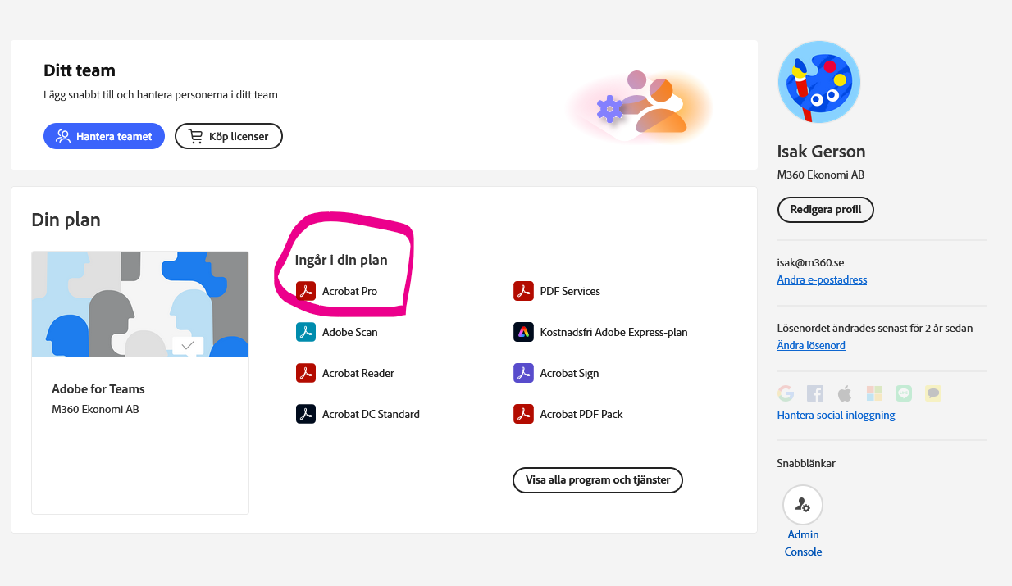Click the Google social login icon

786,393
